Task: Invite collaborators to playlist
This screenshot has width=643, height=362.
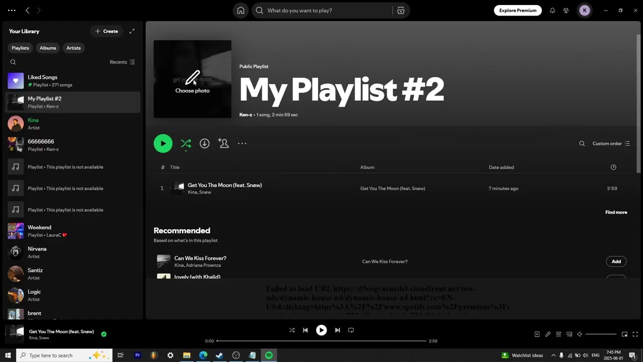Action: pyautogui.click(x=224, y=144)
